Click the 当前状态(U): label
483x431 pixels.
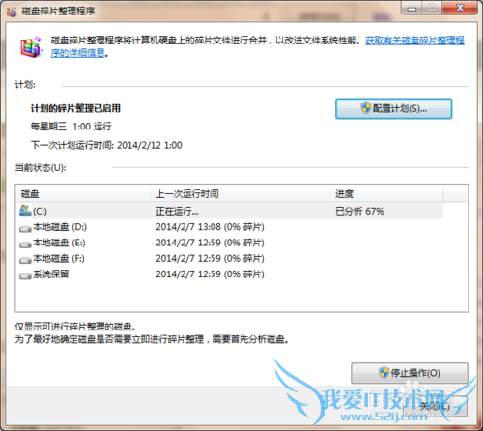[41, 168]
